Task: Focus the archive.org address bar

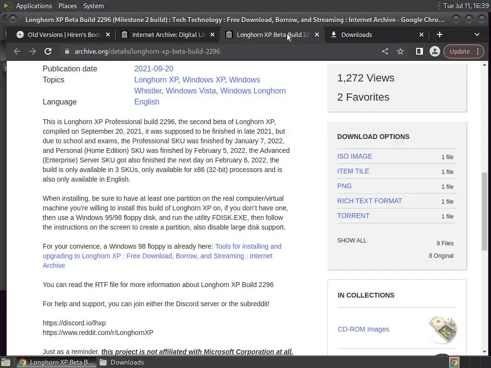Action: click(219, 51)
